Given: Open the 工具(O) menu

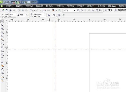Looking at the screenshot, I should click(x=101, y=6).
